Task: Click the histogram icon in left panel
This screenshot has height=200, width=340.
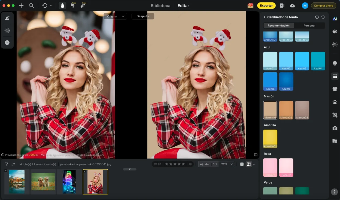Action: (7, 18)
